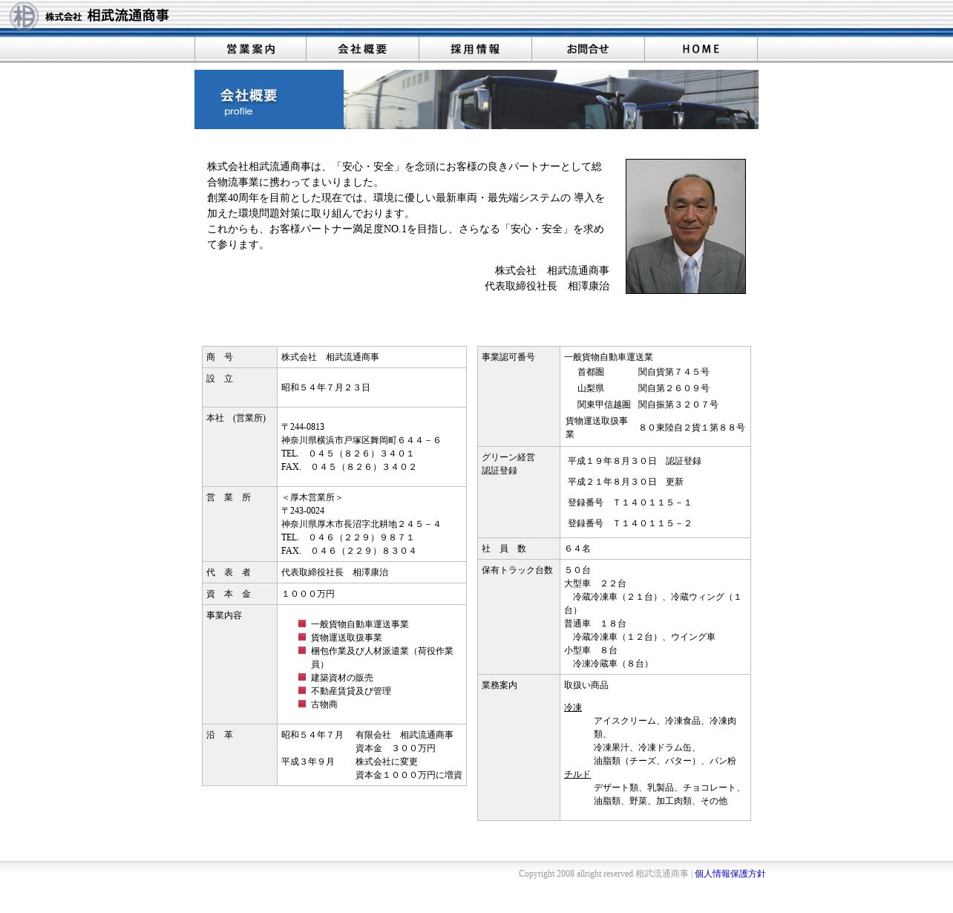Select the 登録番号 Ｔ１４０１１５－２ text

point(629,523)
